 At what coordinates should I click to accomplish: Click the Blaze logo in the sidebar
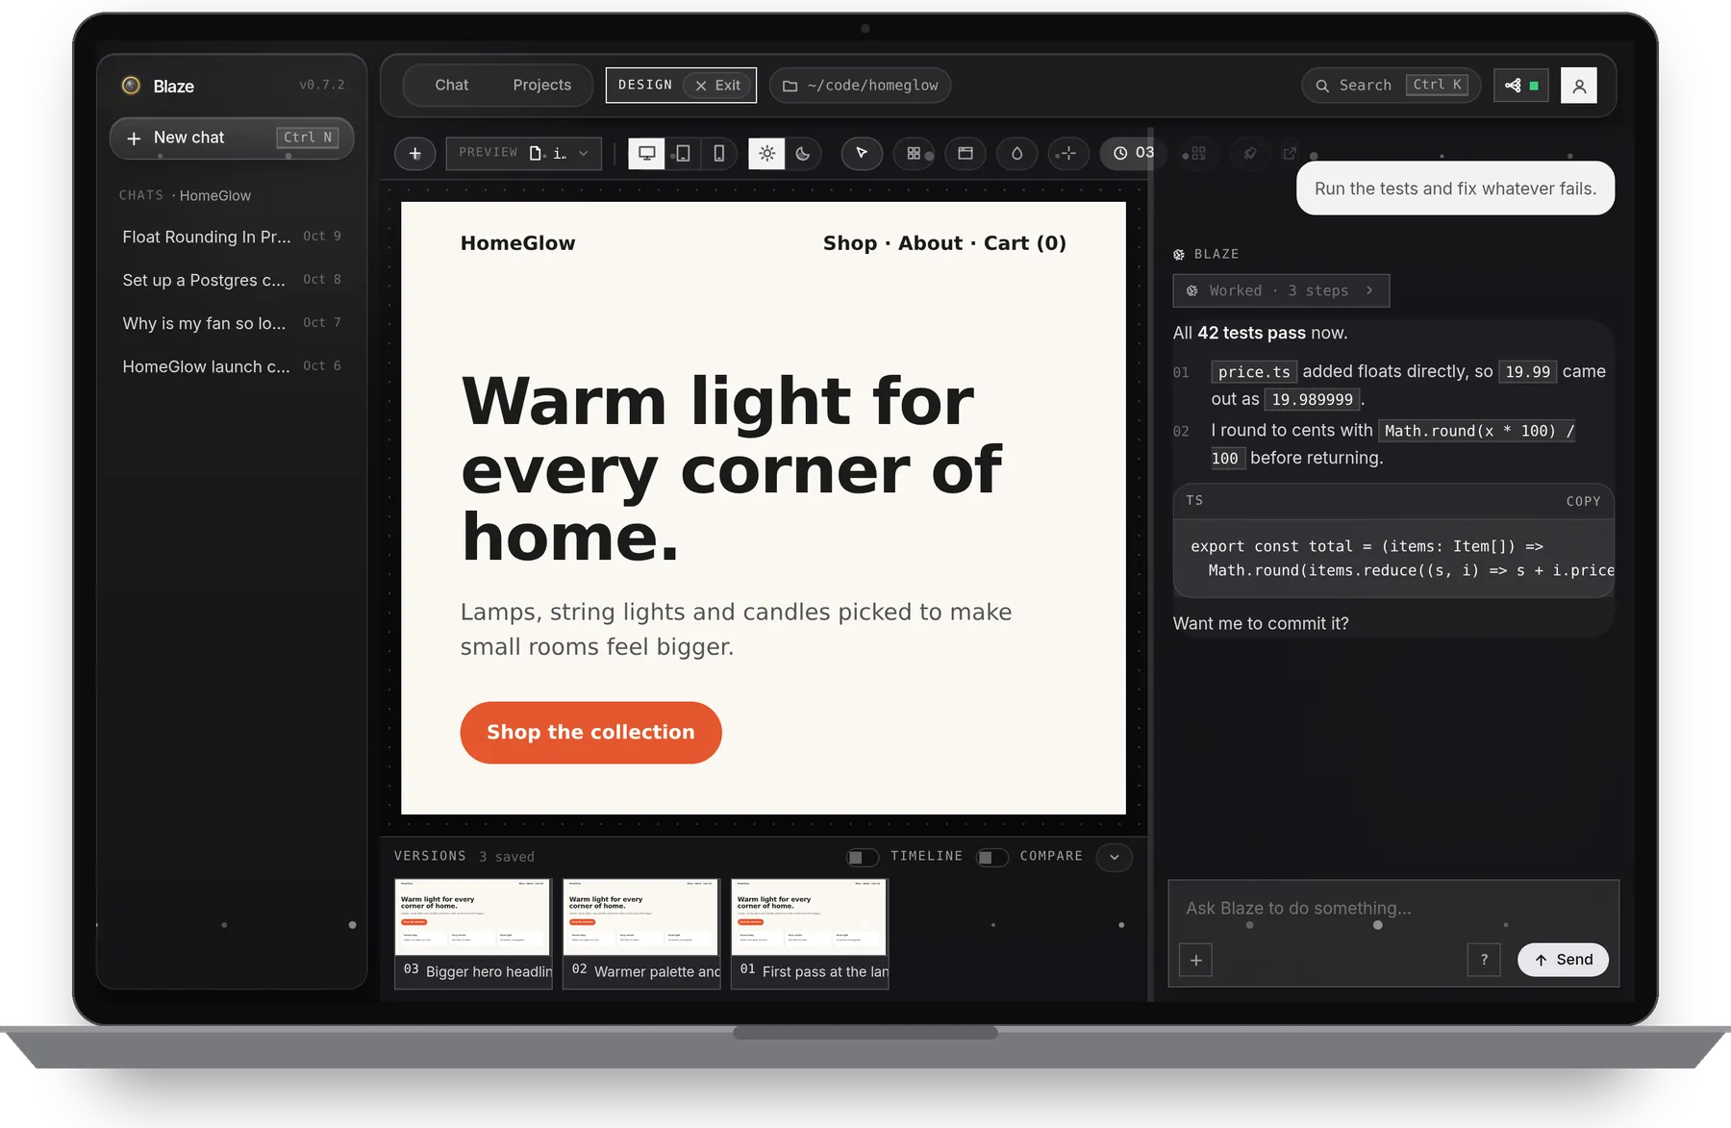[x=132, y=86]
